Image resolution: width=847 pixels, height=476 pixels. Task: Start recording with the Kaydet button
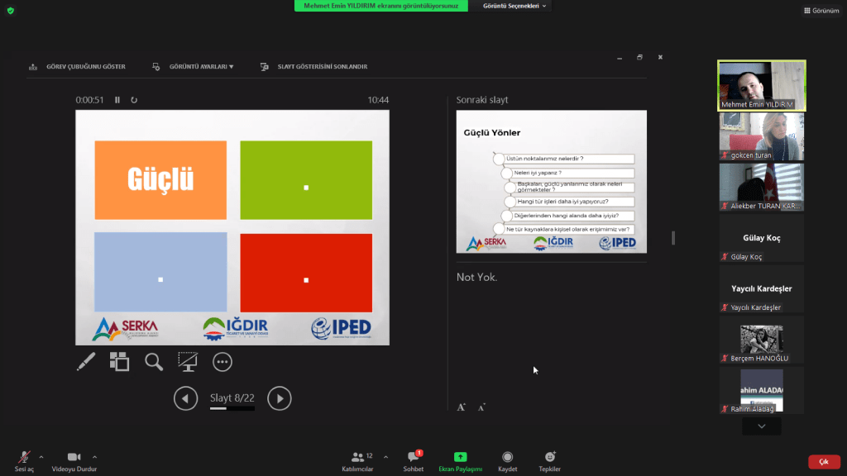(507, 460)
